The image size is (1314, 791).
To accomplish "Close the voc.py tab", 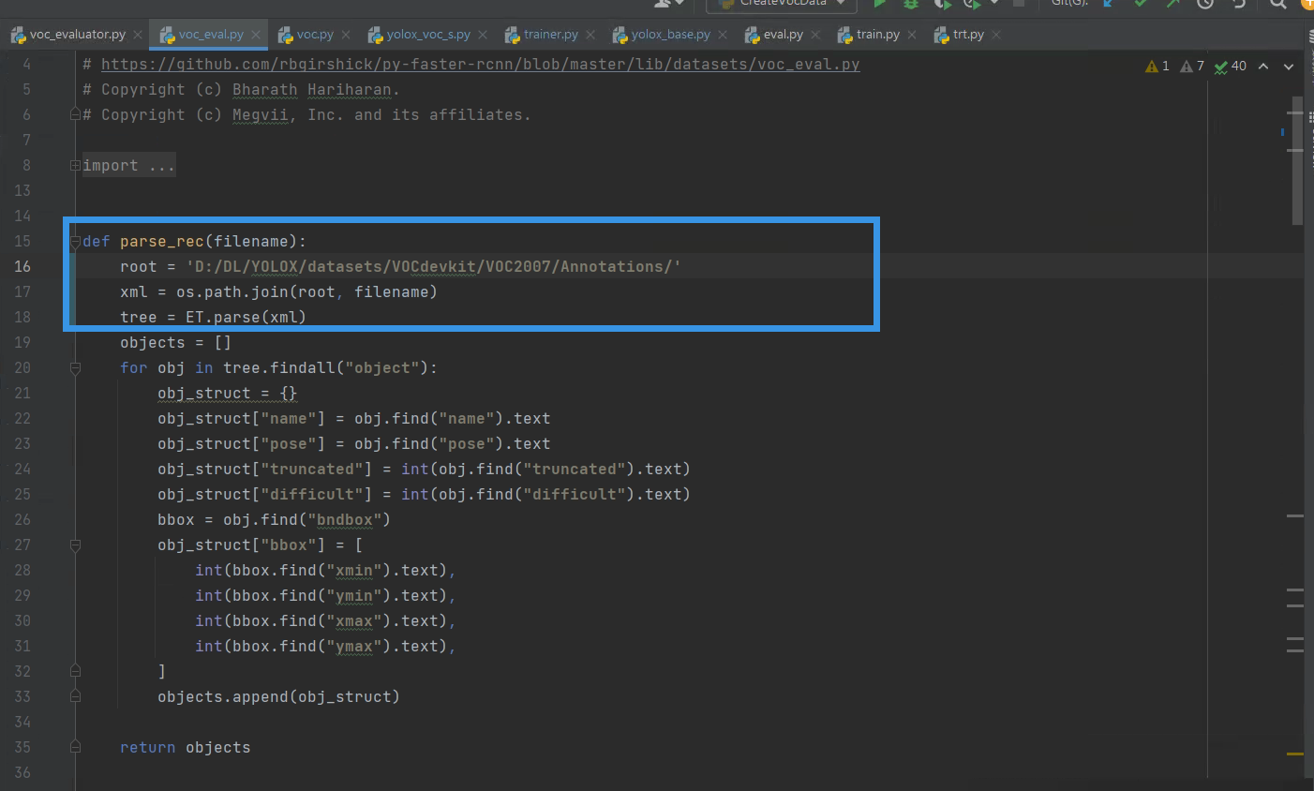I will pyautogui.click(x=346, y=35).
